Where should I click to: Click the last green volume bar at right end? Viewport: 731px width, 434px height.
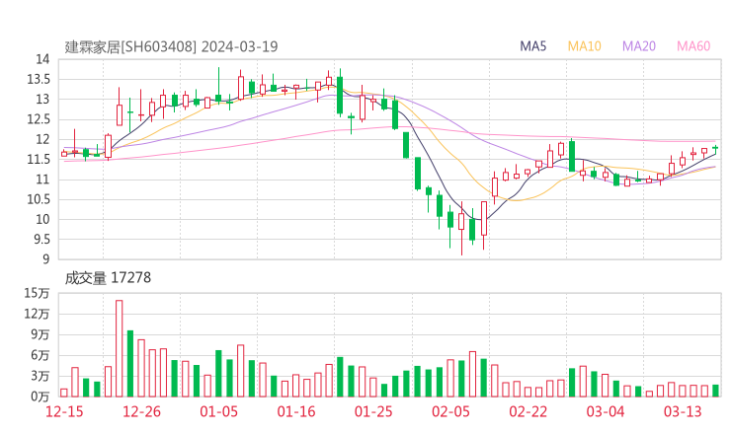click(x=715, y=391)
